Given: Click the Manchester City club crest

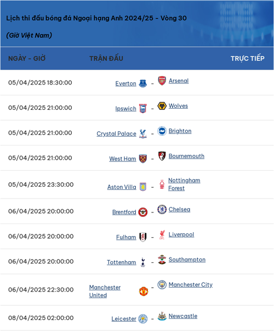Looking at the screenshot, I should [162, 284].
